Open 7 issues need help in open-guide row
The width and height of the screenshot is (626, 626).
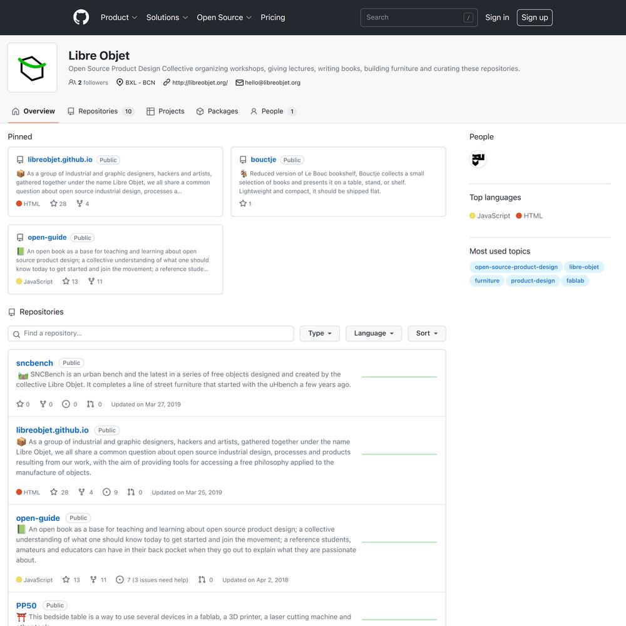151,580
